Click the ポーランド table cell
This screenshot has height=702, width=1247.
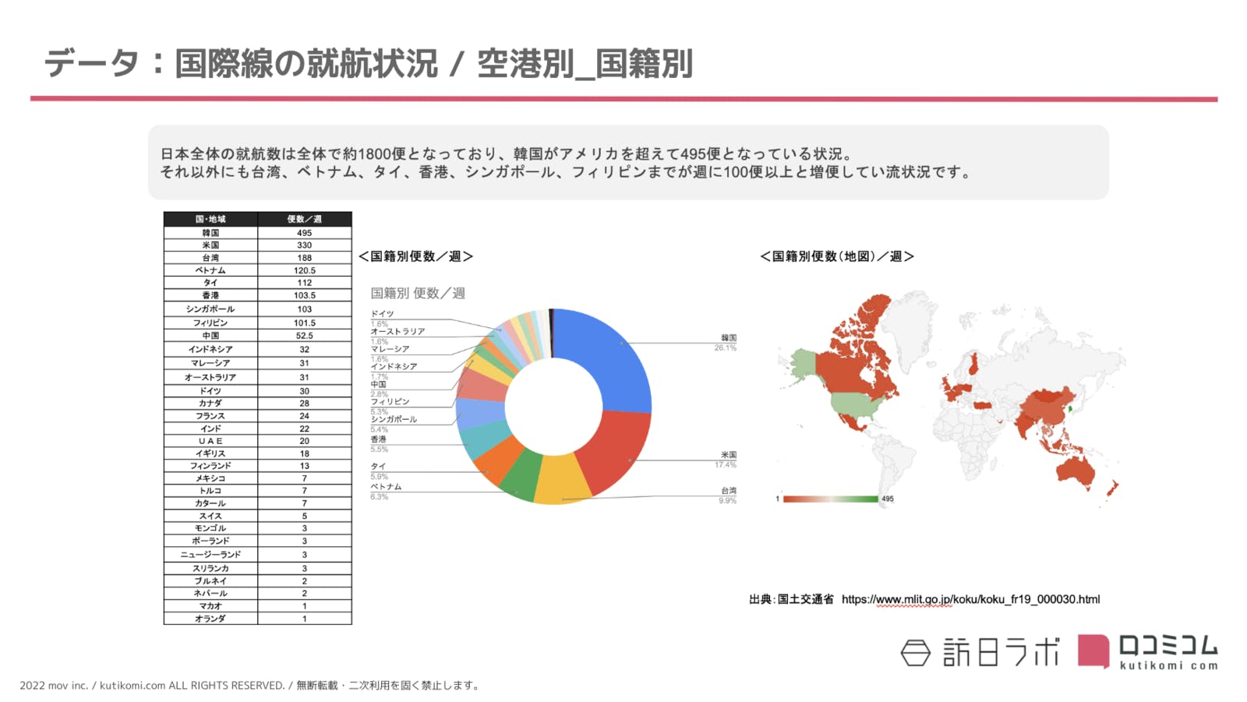click(x=210, y=541)
